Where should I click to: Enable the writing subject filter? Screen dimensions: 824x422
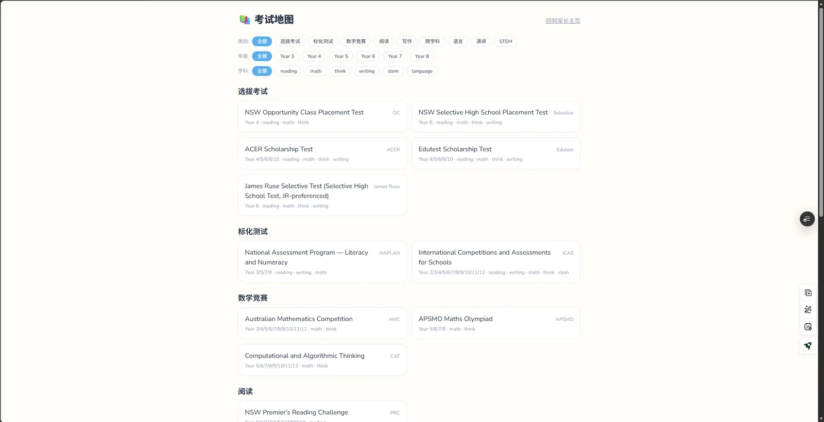click(367, 72)
